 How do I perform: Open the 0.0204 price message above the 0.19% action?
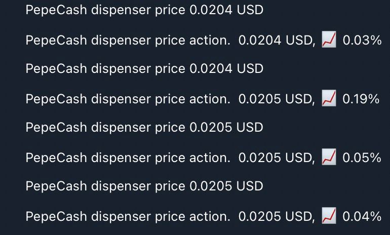point(144,69)
